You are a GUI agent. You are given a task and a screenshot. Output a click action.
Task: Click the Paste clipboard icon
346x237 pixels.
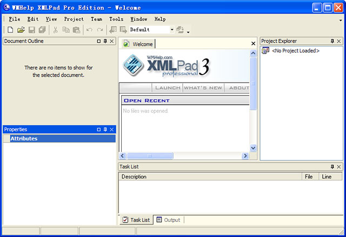click(77, 30)
